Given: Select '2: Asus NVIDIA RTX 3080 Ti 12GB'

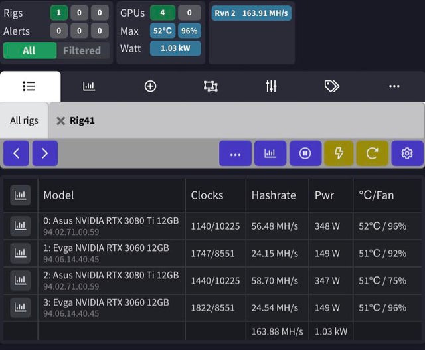Looking at the screenshot, I should [x=111, y=275].
